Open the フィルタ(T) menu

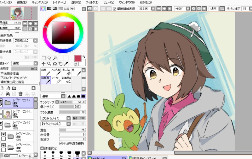click(x=92, y=2)
